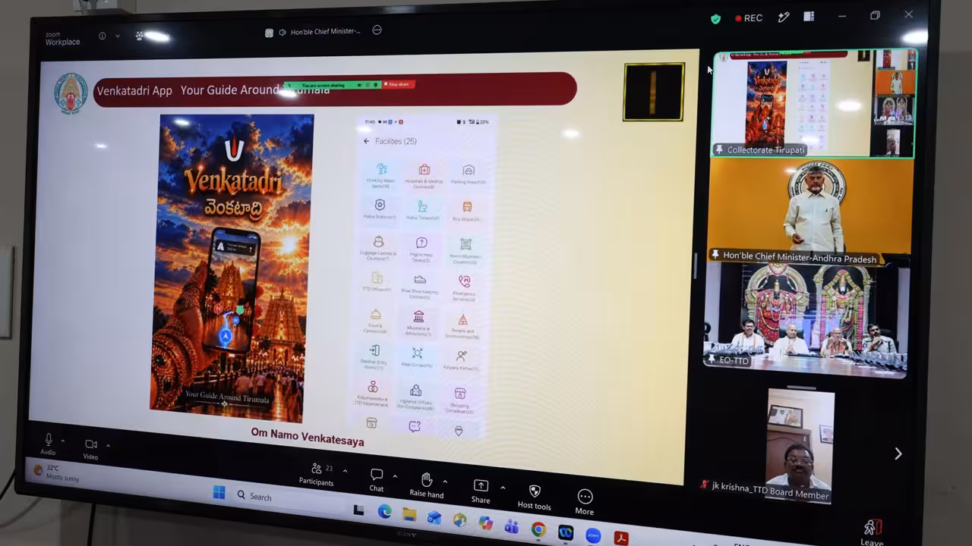972x546 pixels.
Task: Click the Stop share button
Action: [398, 84]
